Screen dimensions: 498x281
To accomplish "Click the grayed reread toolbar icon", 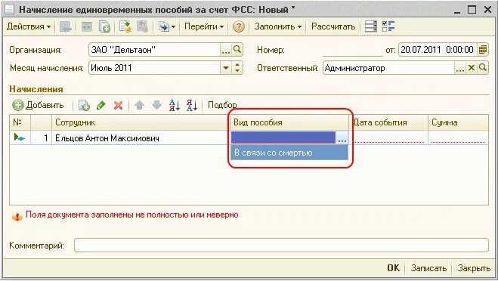I will coord(86,26).
